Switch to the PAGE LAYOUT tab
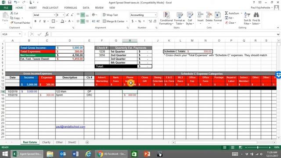281x158 pixels. (50, 8)
